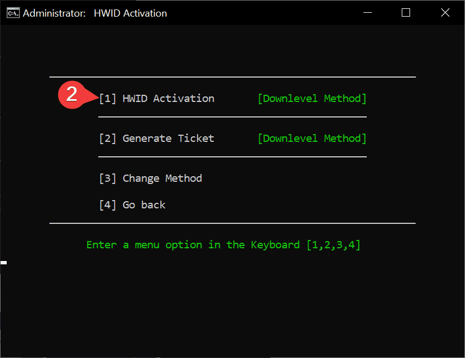Select the Generate Ticket menu entry text
Screen dimensions: 465x358
[x=168, y=139]
